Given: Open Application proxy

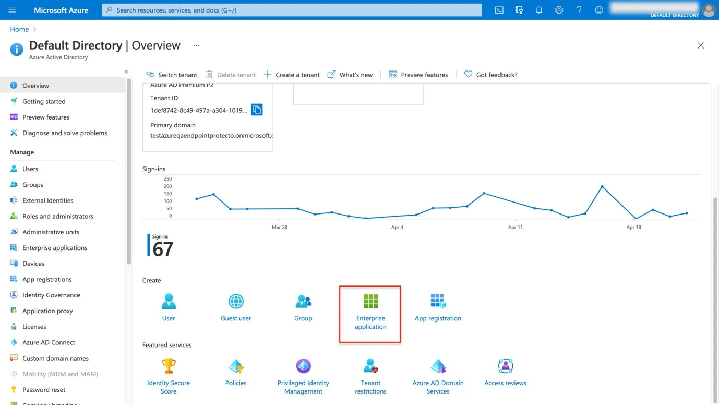Looking at the screenshot, I should (63, 311).
